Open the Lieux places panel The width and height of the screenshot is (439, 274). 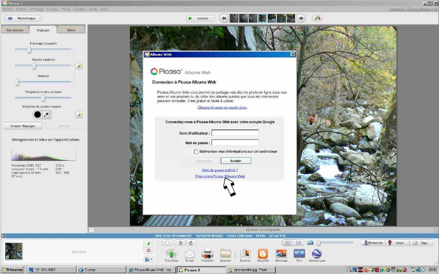point(397,243)
